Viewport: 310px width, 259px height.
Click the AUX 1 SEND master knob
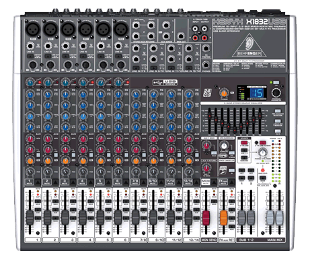[x=206, y=146]
